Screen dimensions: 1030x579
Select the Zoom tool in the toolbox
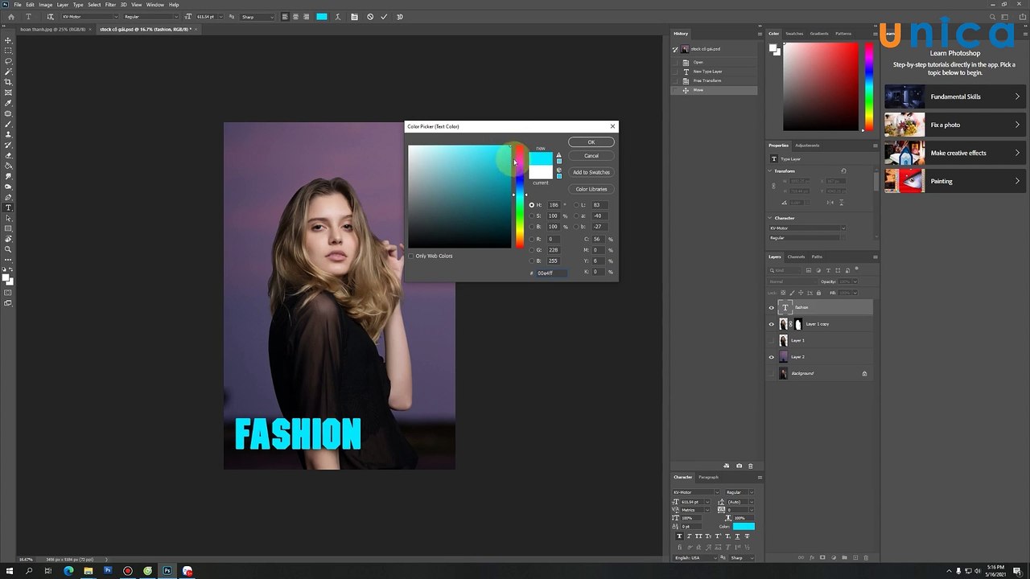pos(8,249)
